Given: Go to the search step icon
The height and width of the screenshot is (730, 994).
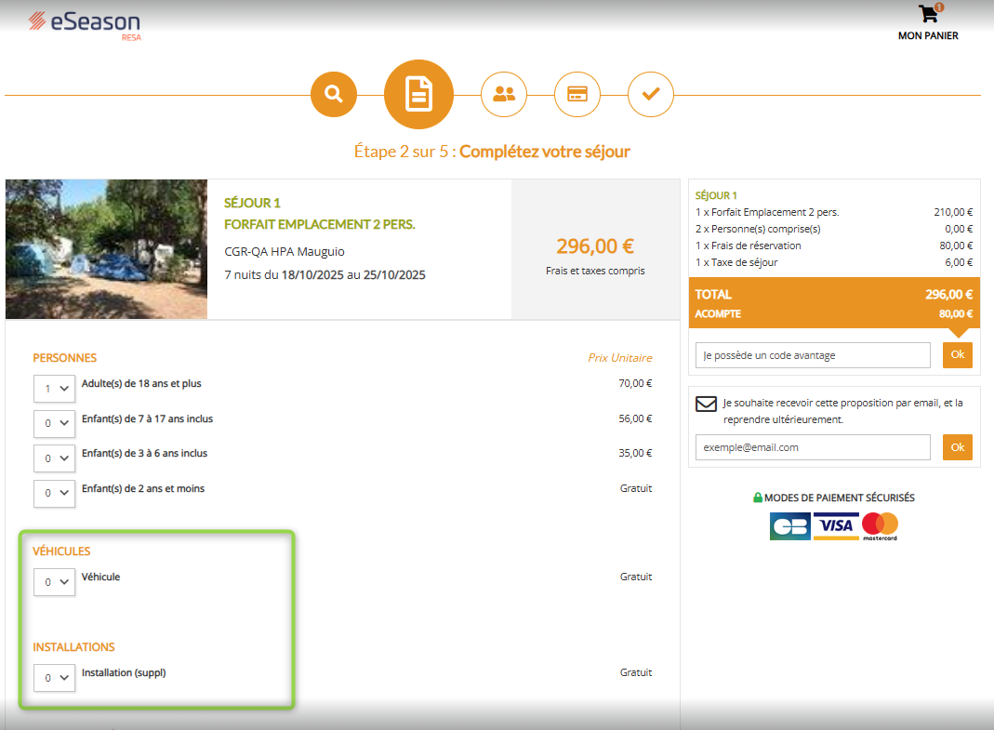Looking at the screenshot, I should [x=334, y=94].
